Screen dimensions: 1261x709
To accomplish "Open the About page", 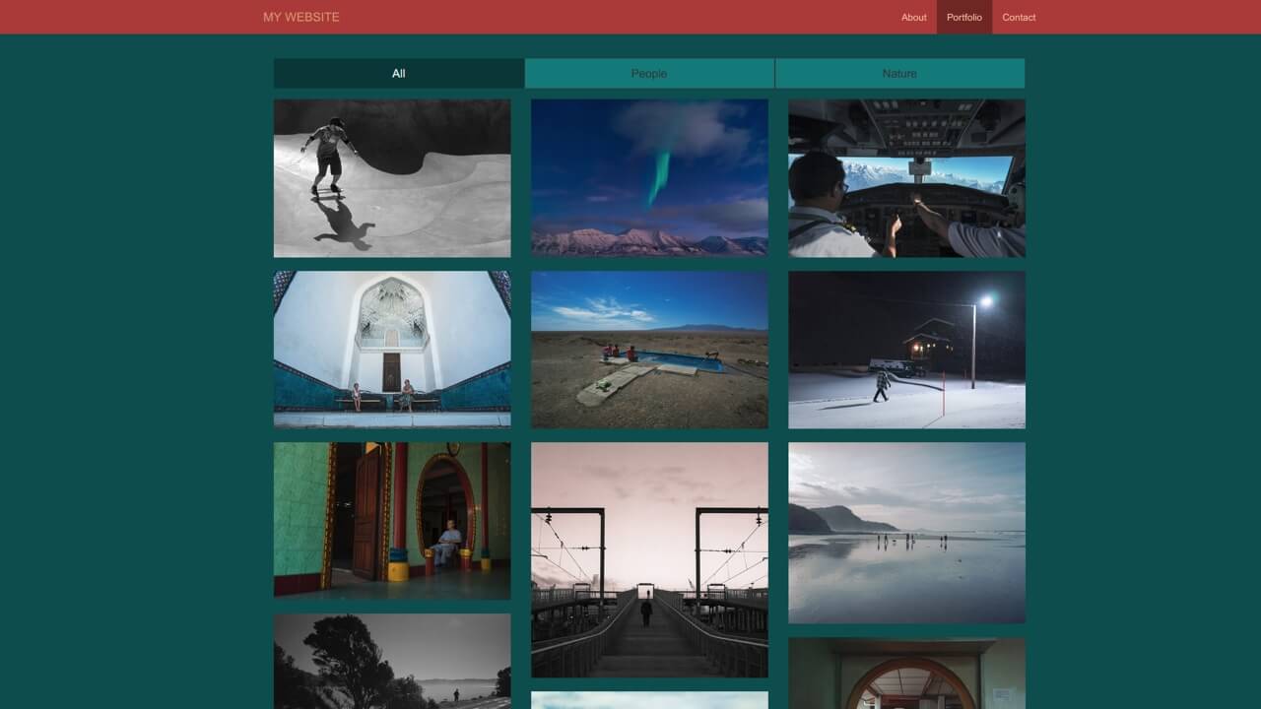I will [x=912, y=17].
